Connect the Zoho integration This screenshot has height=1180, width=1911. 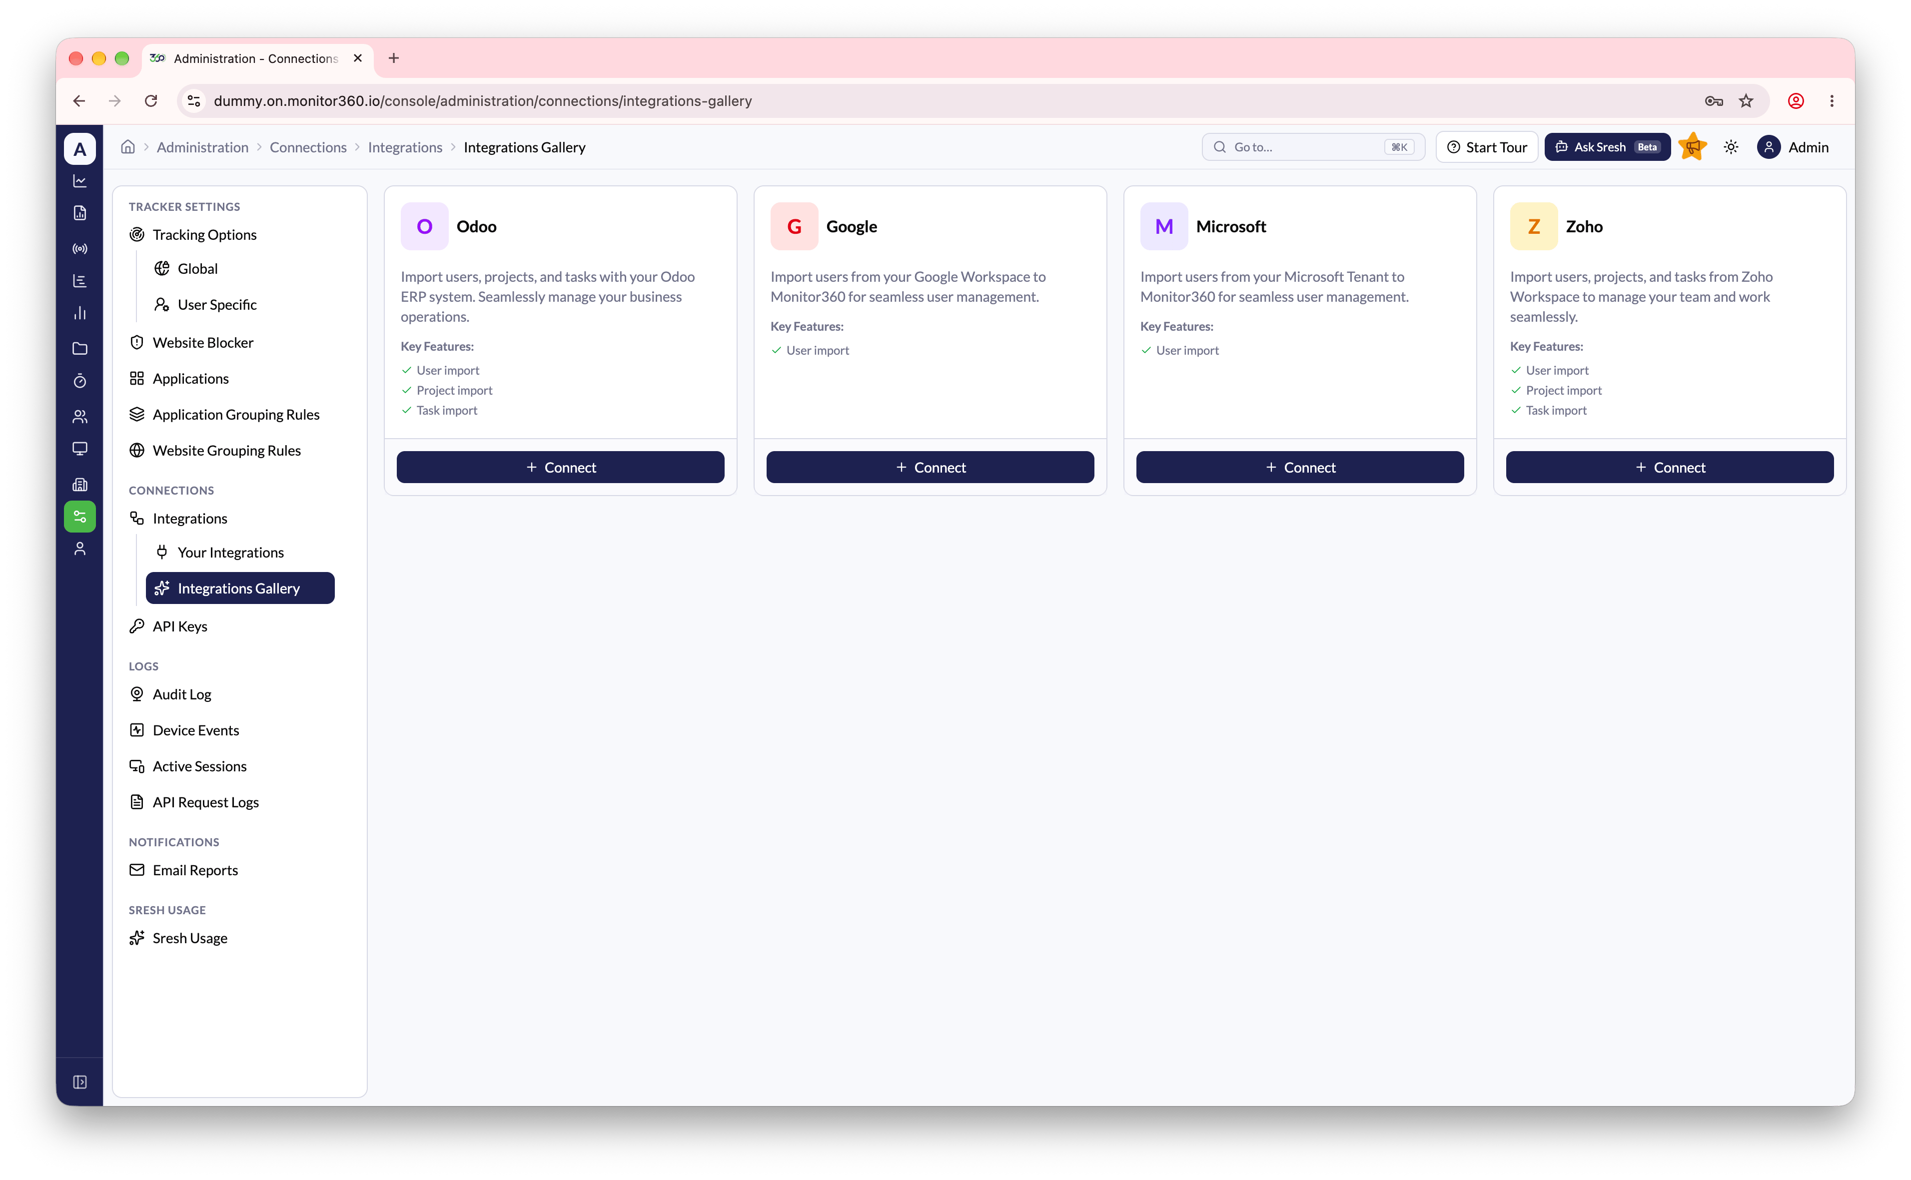[1670, 468]
